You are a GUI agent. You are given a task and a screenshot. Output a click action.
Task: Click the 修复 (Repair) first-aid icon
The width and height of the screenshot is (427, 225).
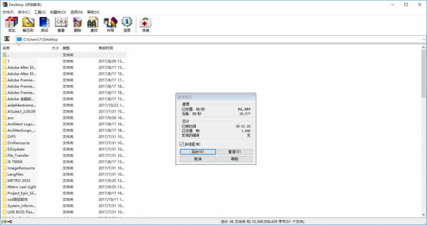pyautogui.click(x=146, y=24)
